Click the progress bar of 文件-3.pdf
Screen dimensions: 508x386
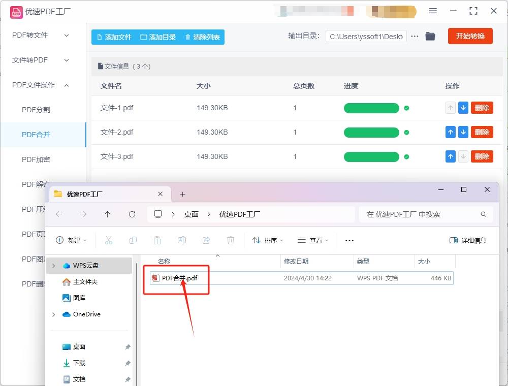371,157
